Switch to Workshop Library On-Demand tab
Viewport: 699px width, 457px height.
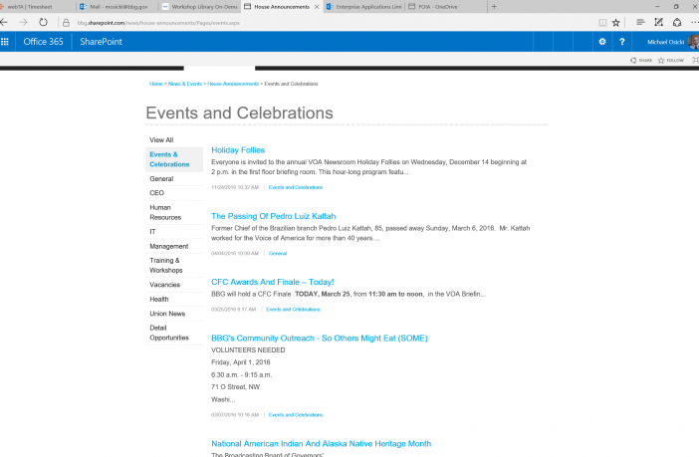click(x=200, y=7)
